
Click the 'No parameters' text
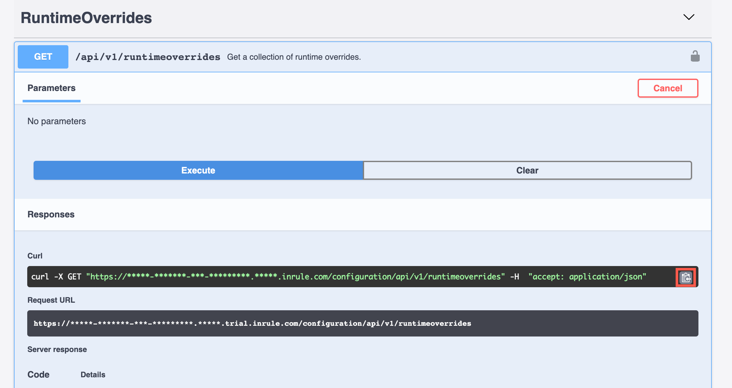click(57, 121)
